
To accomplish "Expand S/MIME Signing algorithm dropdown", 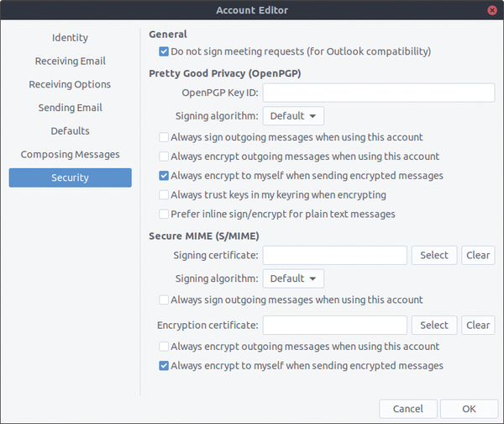I will (x=293, y=278).
